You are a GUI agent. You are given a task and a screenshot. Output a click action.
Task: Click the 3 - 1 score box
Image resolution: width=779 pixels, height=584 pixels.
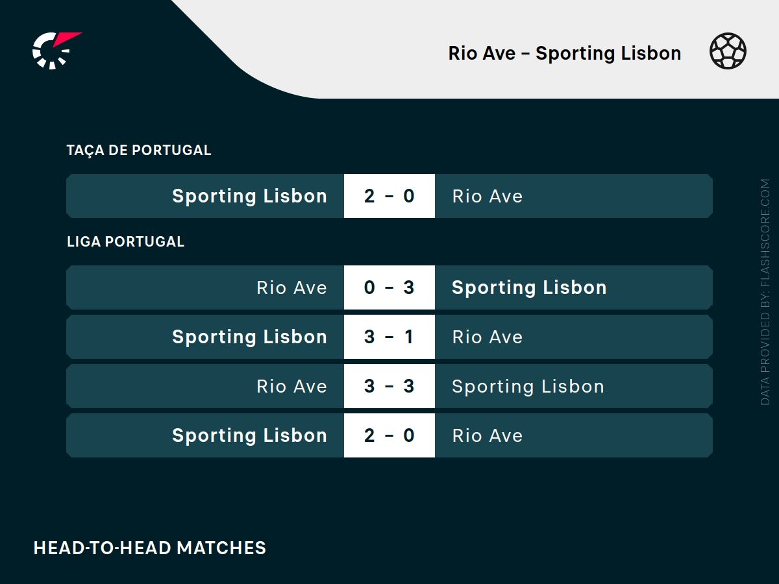click(x=389, y=337)
